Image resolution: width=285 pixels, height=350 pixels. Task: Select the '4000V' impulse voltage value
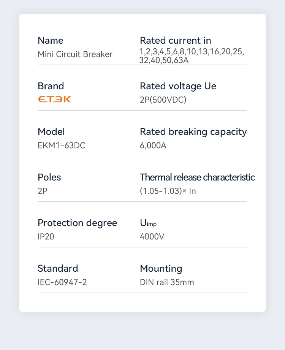[152, 237]
